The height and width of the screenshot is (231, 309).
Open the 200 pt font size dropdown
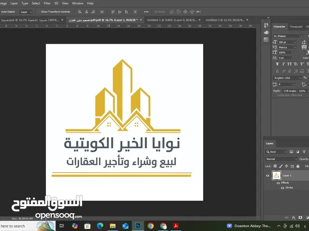tap(295, 42)
